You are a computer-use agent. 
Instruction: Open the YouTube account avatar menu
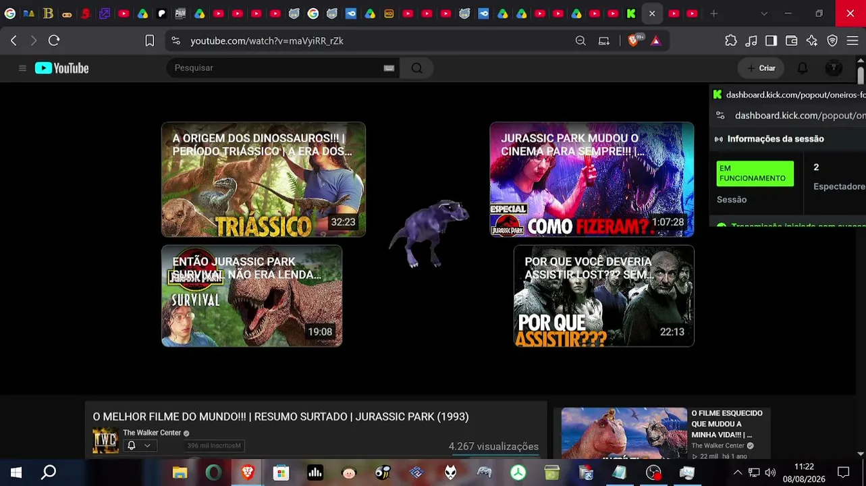(834, 68)
